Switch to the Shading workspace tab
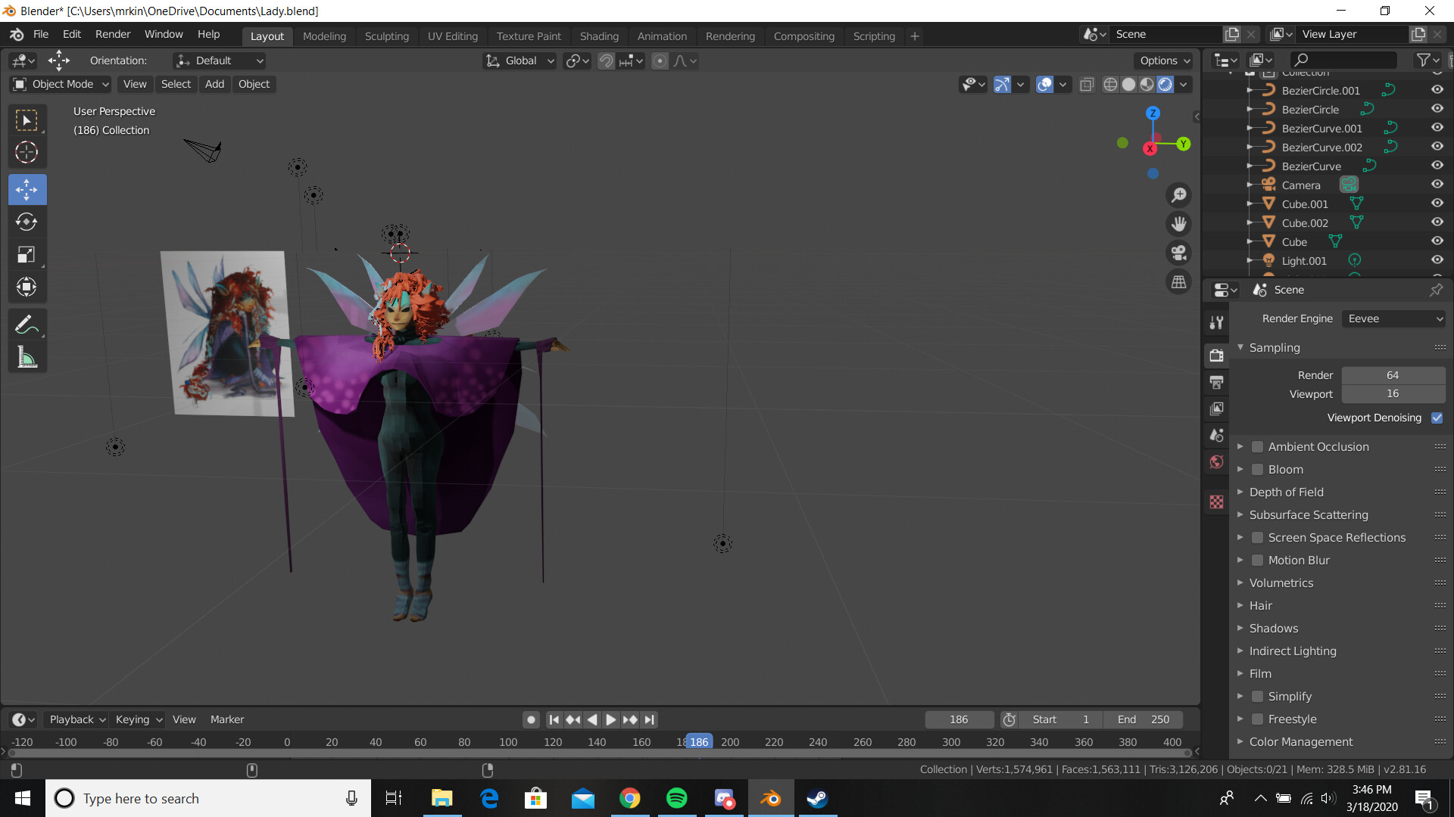The image size is (1454, 817). click(x=599, y=36)
